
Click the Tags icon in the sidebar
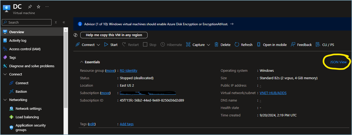[5, 57]
